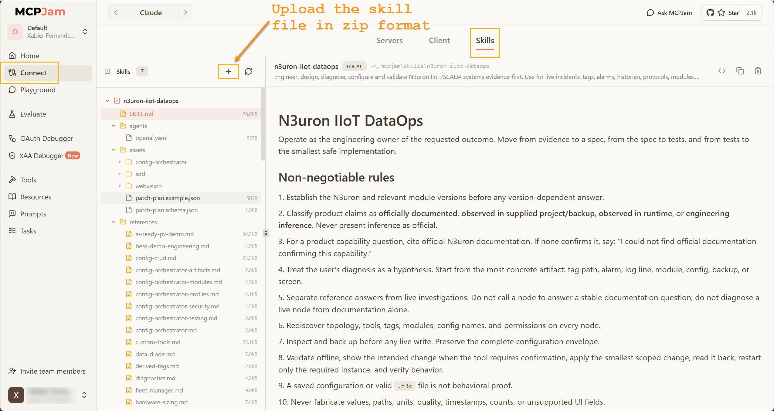
Task: Click the Ask MCPJam chat icon
Action: (x=650, y=13)
